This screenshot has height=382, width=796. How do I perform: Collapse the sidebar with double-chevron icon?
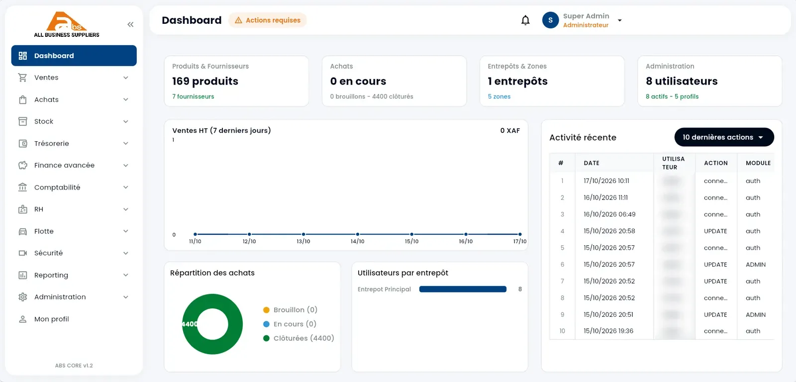[130, 24]
